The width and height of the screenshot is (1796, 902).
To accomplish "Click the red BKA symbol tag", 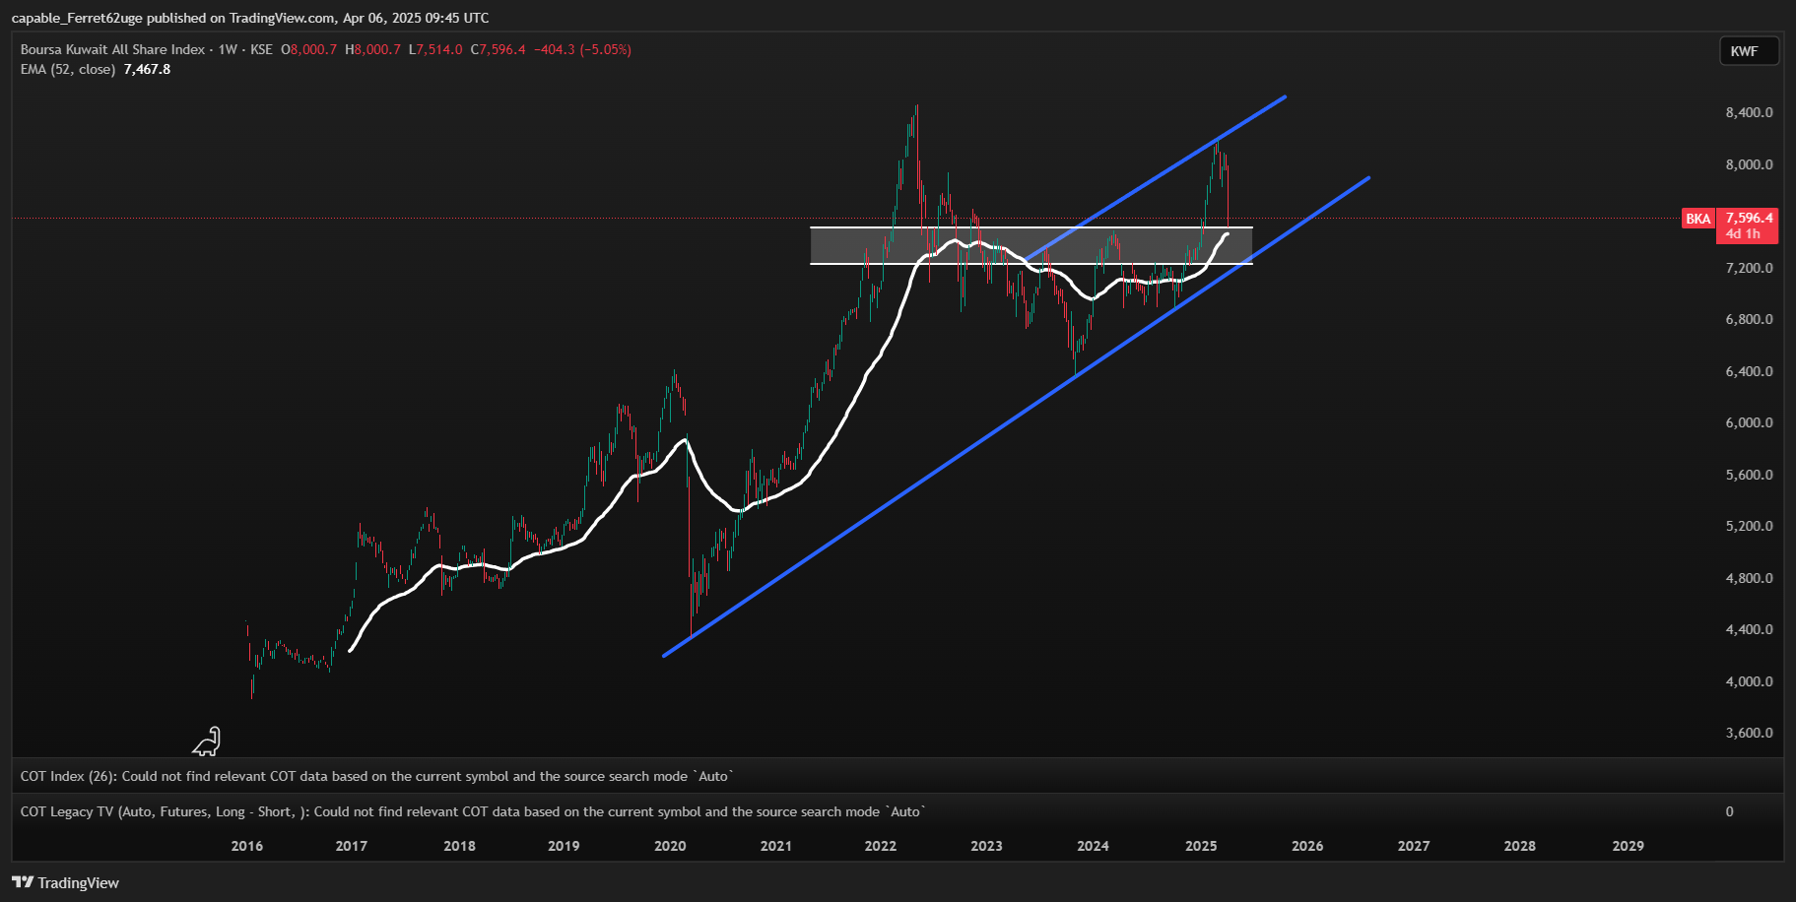I will tap(1697, 219).
